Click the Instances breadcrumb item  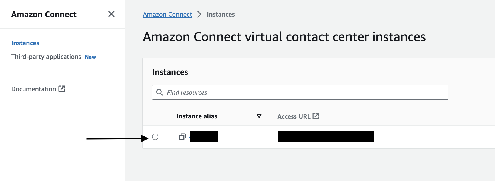[221, 14]
